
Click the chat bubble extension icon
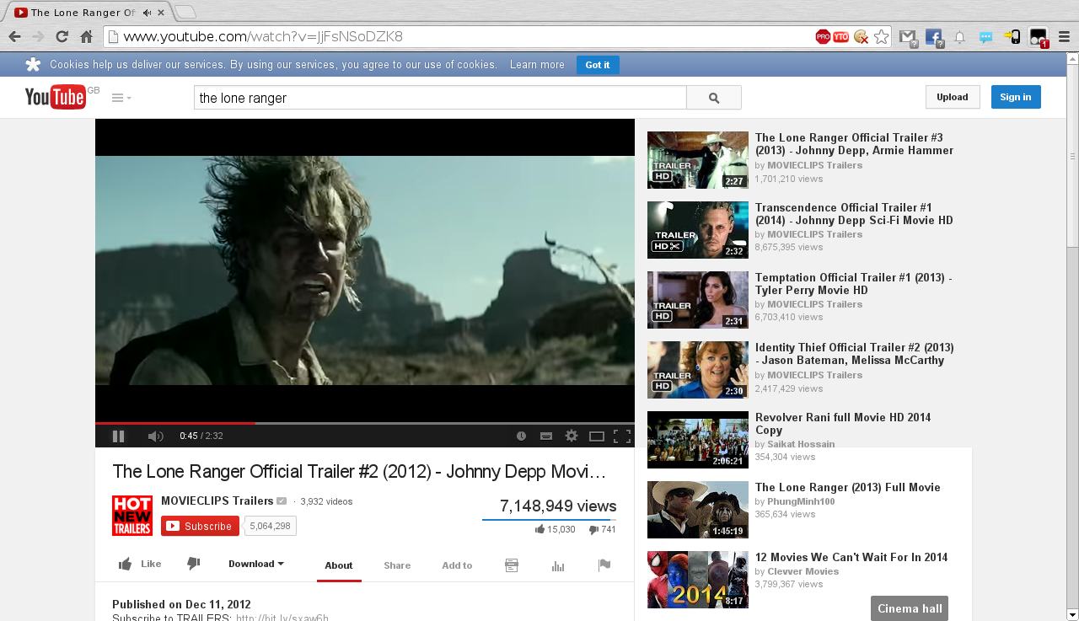985,37
